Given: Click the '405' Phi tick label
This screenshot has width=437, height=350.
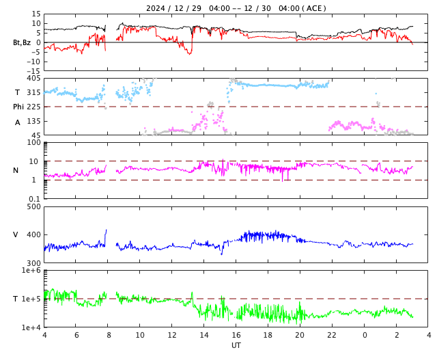Looking at the screenshot, I should pos(33,79).
